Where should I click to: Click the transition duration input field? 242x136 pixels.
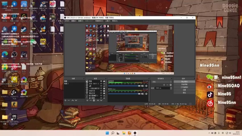162,88
